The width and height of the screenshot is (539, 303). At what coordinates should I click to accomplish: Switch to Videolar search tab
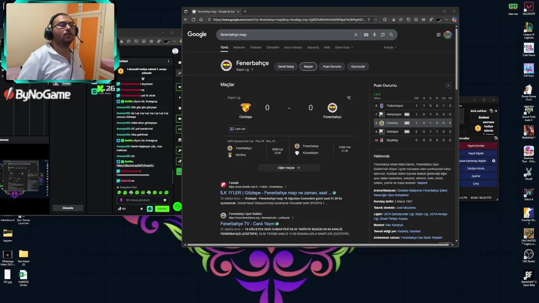point(256,47)
